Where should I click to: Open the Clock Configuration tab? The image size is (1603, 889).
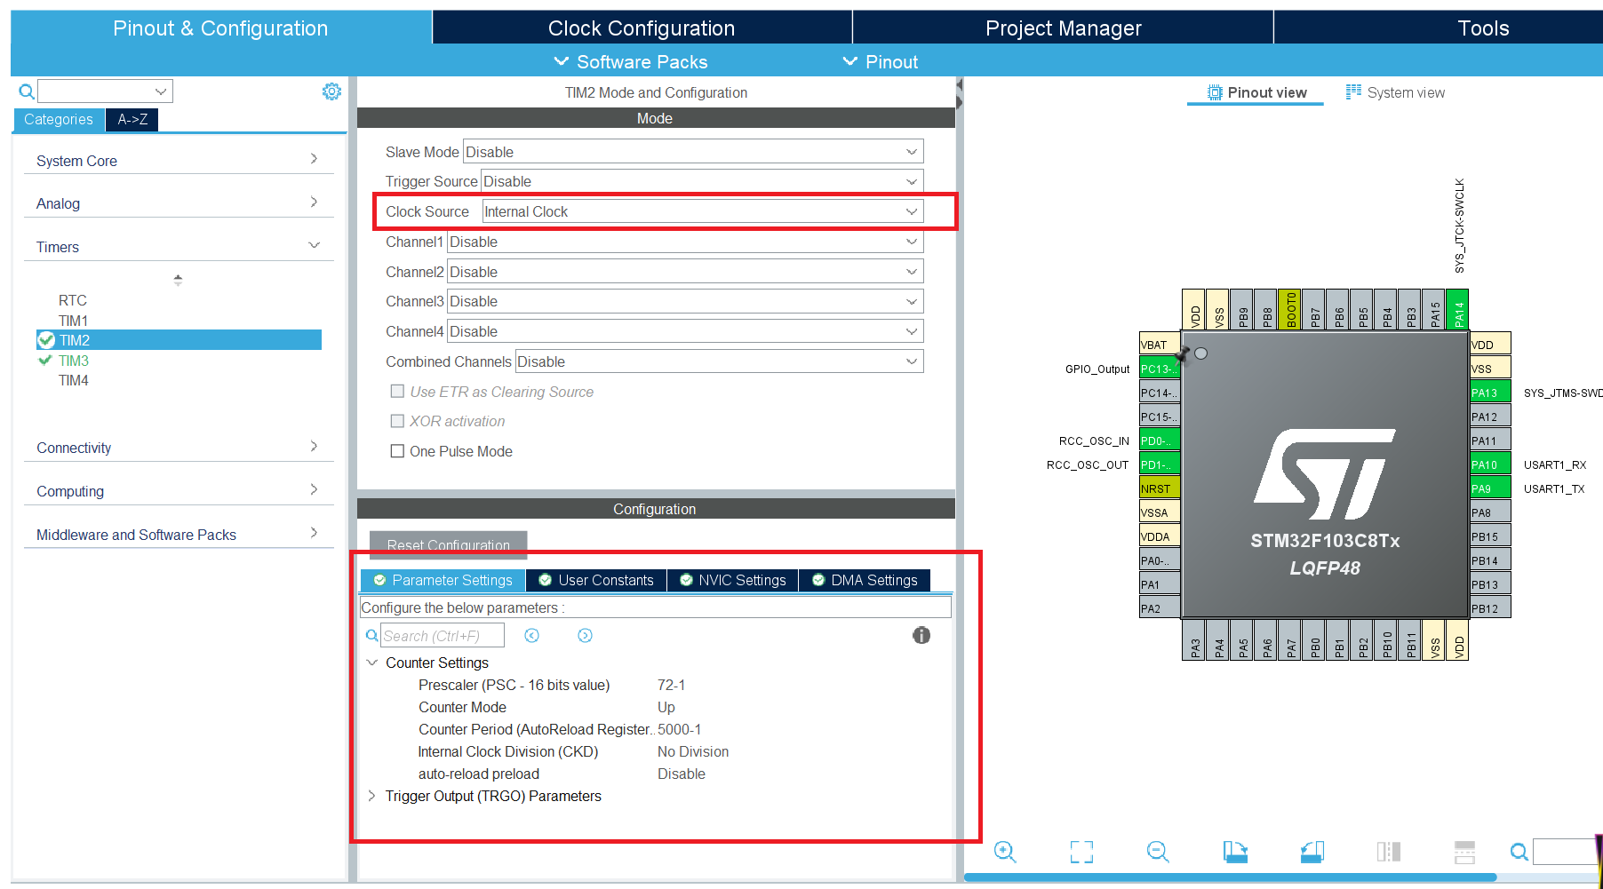(642, 28)
